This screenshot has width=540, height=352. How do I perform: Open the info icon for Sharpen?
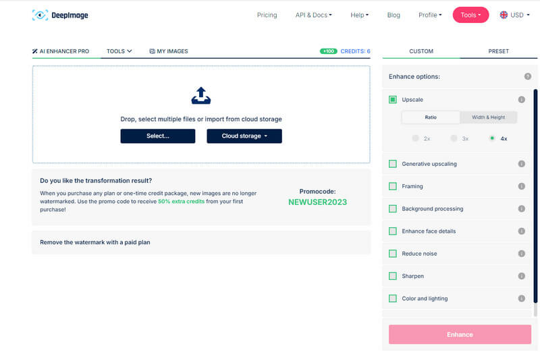pyautogui.click(x=521, y=276)
